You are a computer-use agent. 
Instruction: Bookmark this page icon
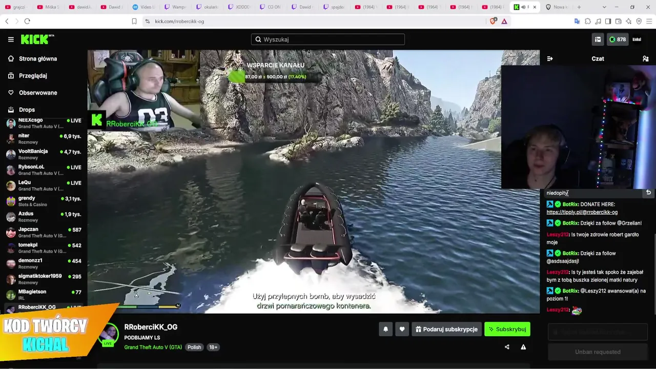pos(134,21)
